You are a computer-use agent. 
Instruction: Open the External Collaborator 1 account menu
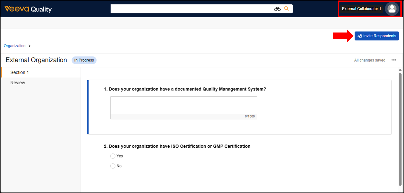tap(361, 9)
